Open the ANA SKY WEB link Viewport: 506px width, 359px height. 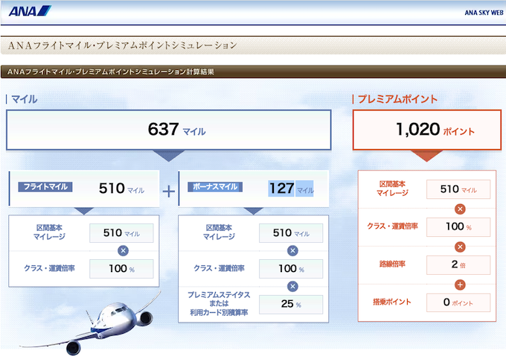(480, 12)
